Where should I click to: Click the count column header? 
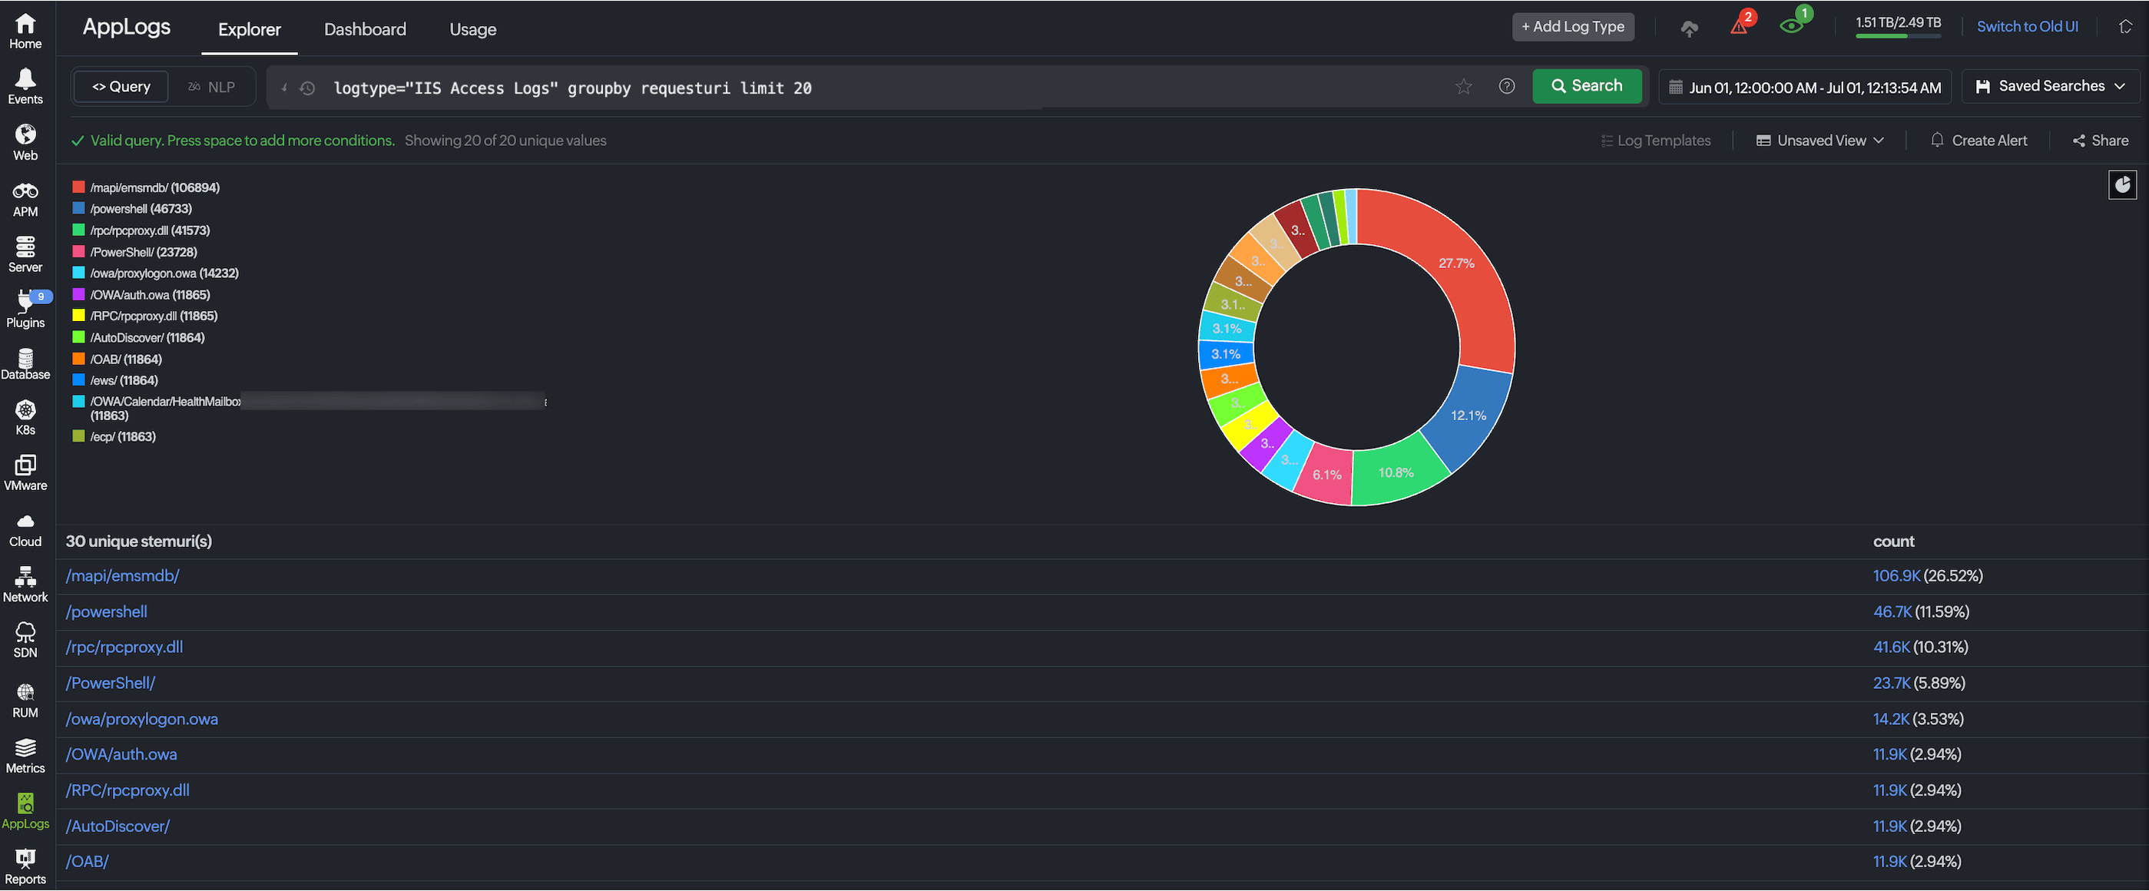pyautogui.click(x=1893, y=541)
